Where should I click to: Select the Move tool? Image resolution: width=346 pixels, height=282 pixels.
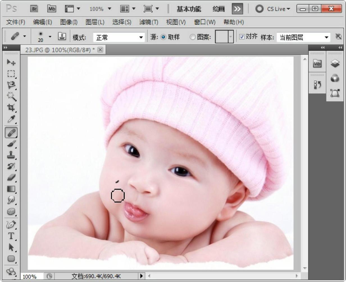pyautogui.click(x=11, y=62)
